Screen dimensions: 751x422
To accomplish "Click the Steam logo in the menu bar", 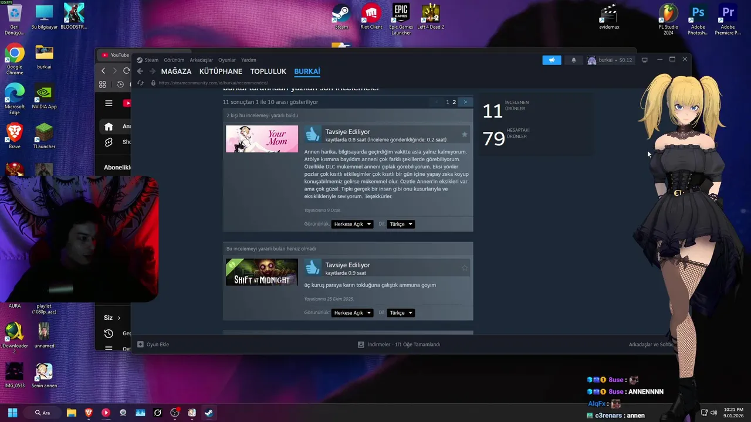I will [x=140, y=60].
